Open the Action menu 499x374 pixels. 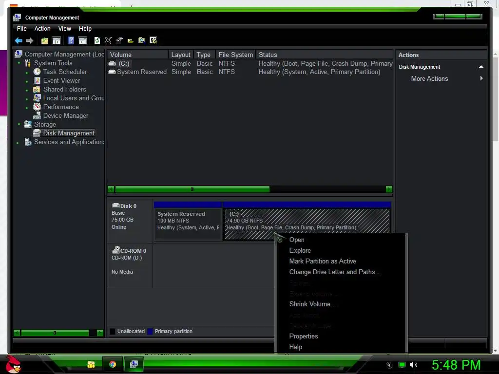tap(42, 29)
